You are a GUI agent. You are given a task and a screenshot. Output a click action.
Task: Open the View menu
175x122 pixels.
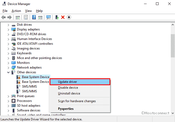pyautogui.click(x=28, y=11)
